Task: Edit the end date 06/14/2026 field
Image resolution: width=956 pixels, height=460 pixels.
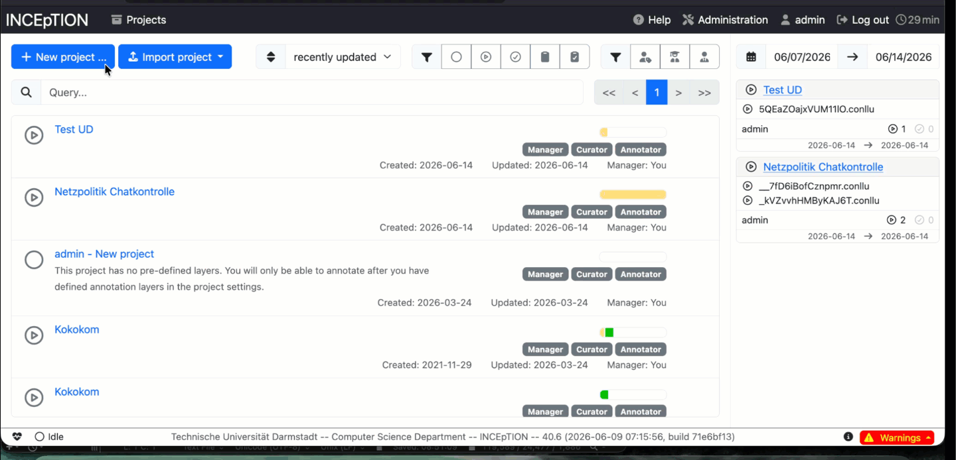Action: click(904, 57)
